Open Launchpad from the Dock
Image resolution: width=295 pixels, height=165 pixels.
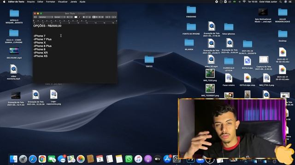(x=23, y=159)
